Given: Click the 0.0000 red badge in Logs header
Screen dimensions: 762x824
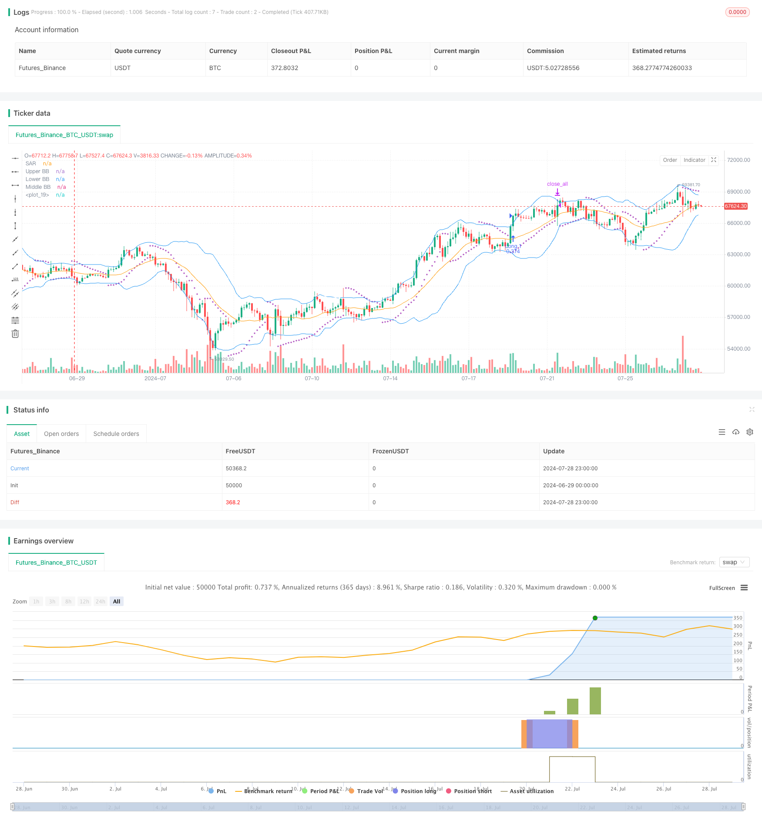Looking at the screenshot, I should tap(738, 12).
